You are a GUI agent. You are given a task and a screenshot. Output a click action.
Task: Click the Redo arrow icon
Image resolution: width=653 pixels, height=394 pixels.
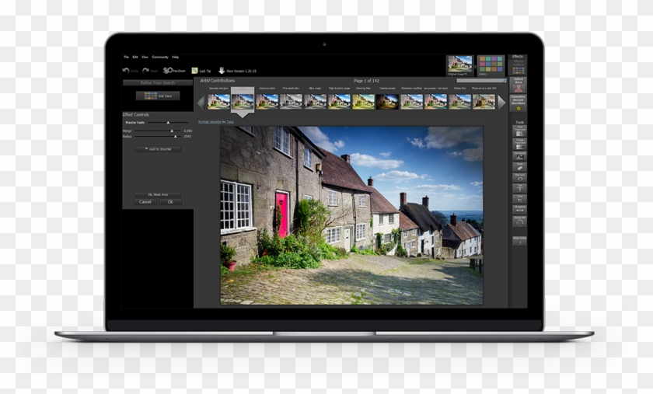click(145, 71)
